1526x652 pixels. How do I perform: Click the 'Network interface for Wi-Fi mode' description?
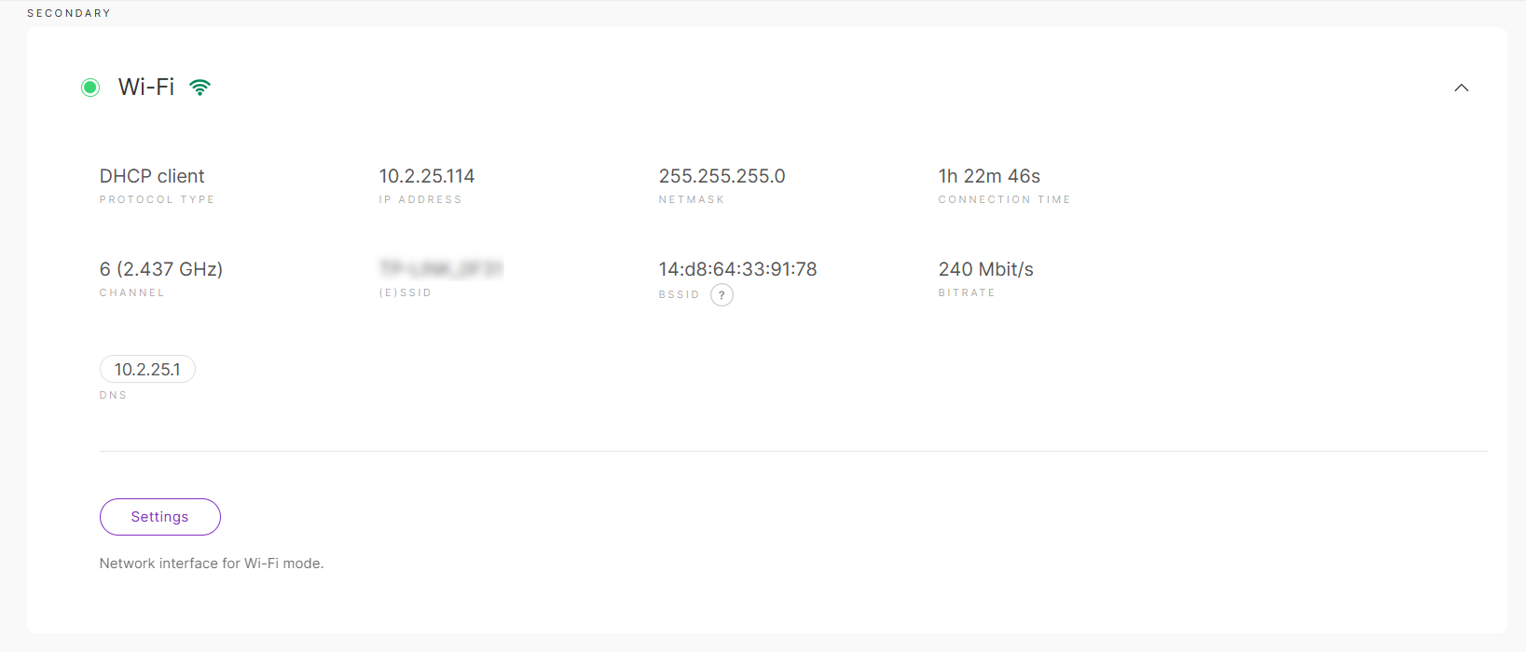[212, 564]
